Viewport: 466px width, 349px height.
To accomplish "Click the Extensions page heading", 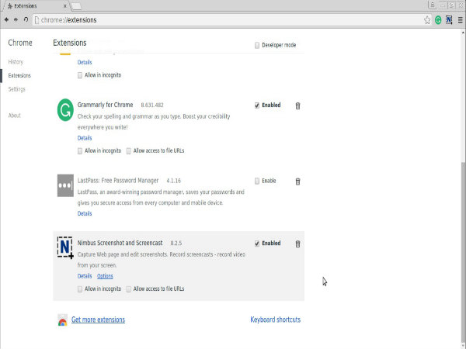I will [70, 43].
